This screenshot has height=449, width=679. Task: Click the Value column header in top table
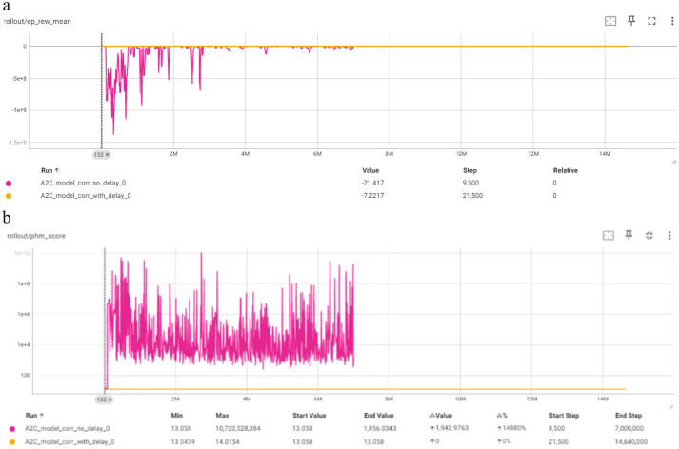pyautogui.click(x=370, y=170)
